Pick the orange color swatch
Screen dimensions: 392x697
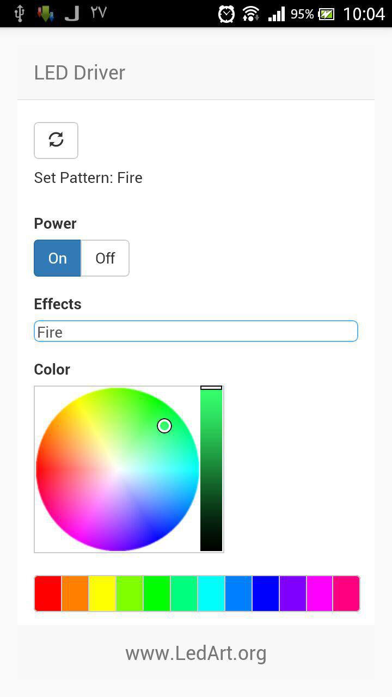(75, 594)
